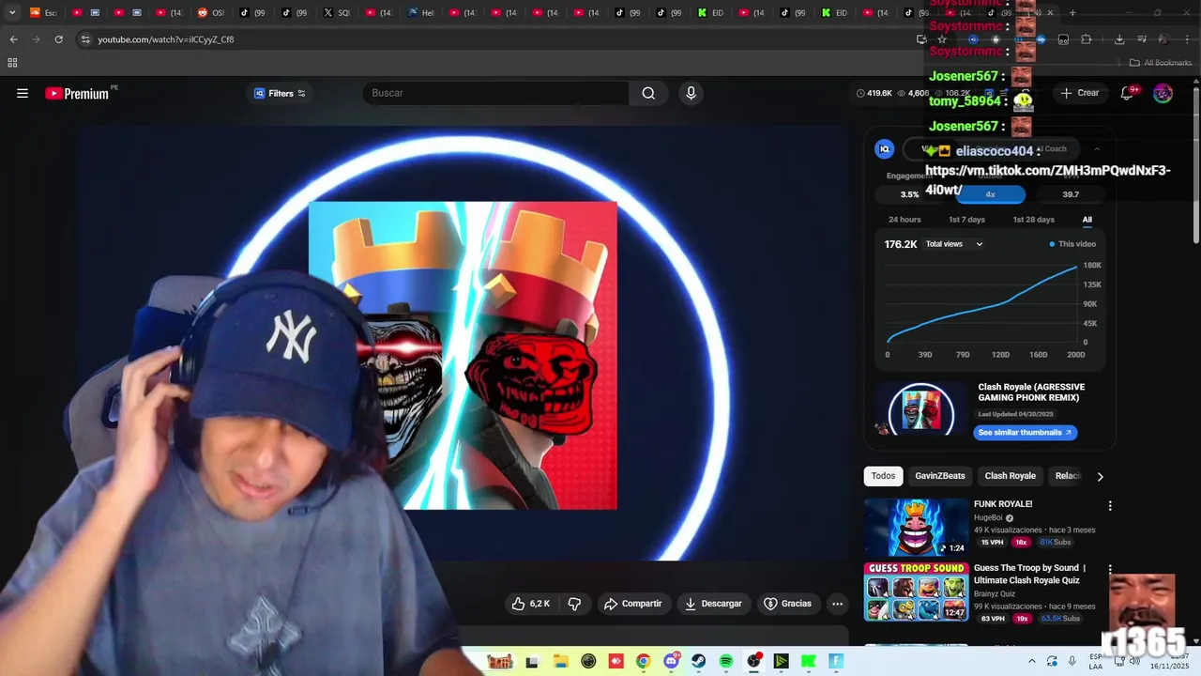The width and height of the screenshot is (1201, 676).
Task: Select the All time range tab
Action: [1087, 220]
